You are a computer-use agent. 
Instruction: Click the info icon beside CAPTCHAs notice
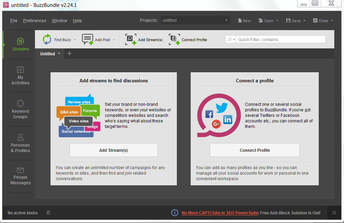(175, 213)
